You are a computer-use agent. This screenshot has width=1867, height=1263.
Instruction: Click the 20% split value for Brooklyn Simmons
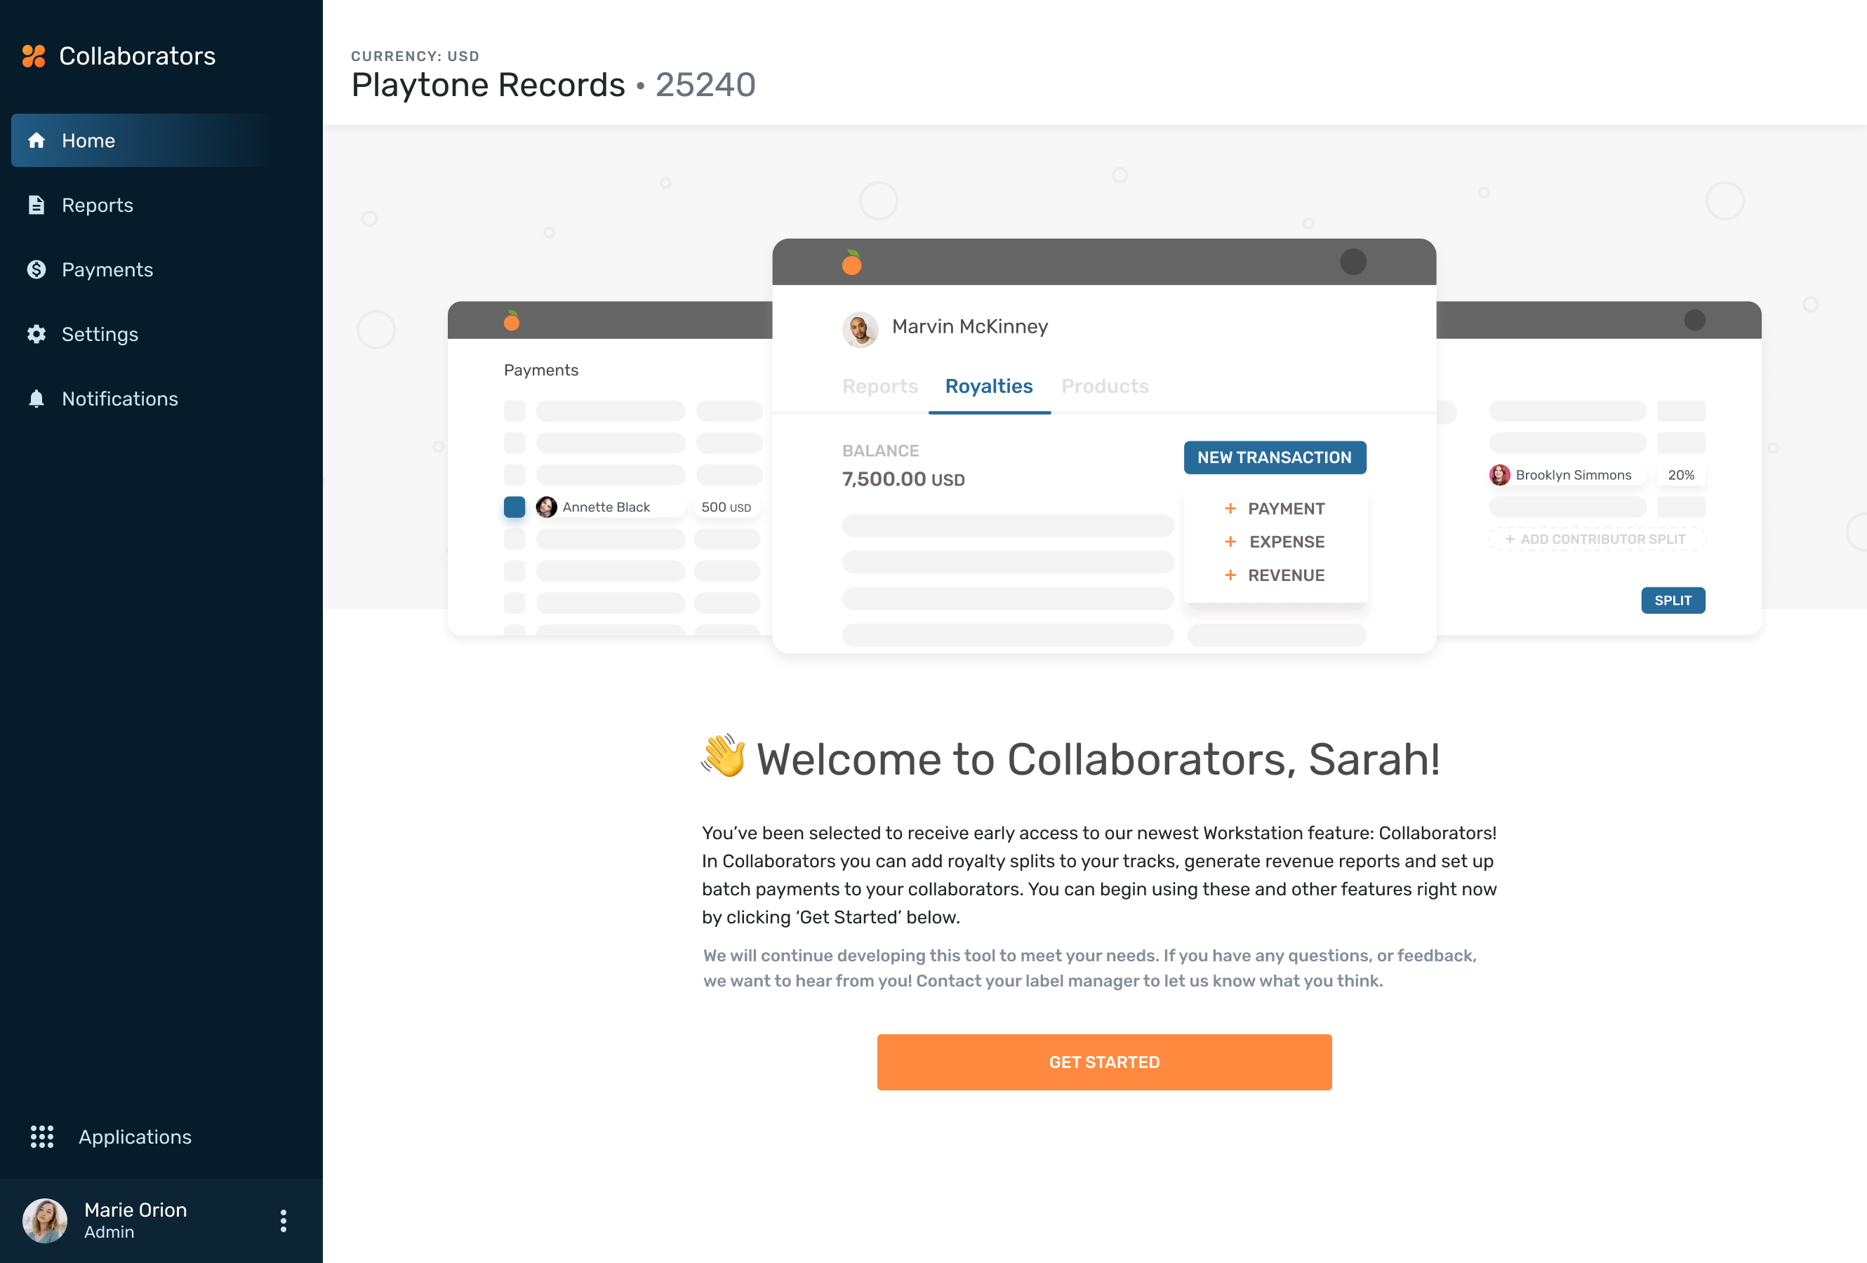click(1682, 474)
